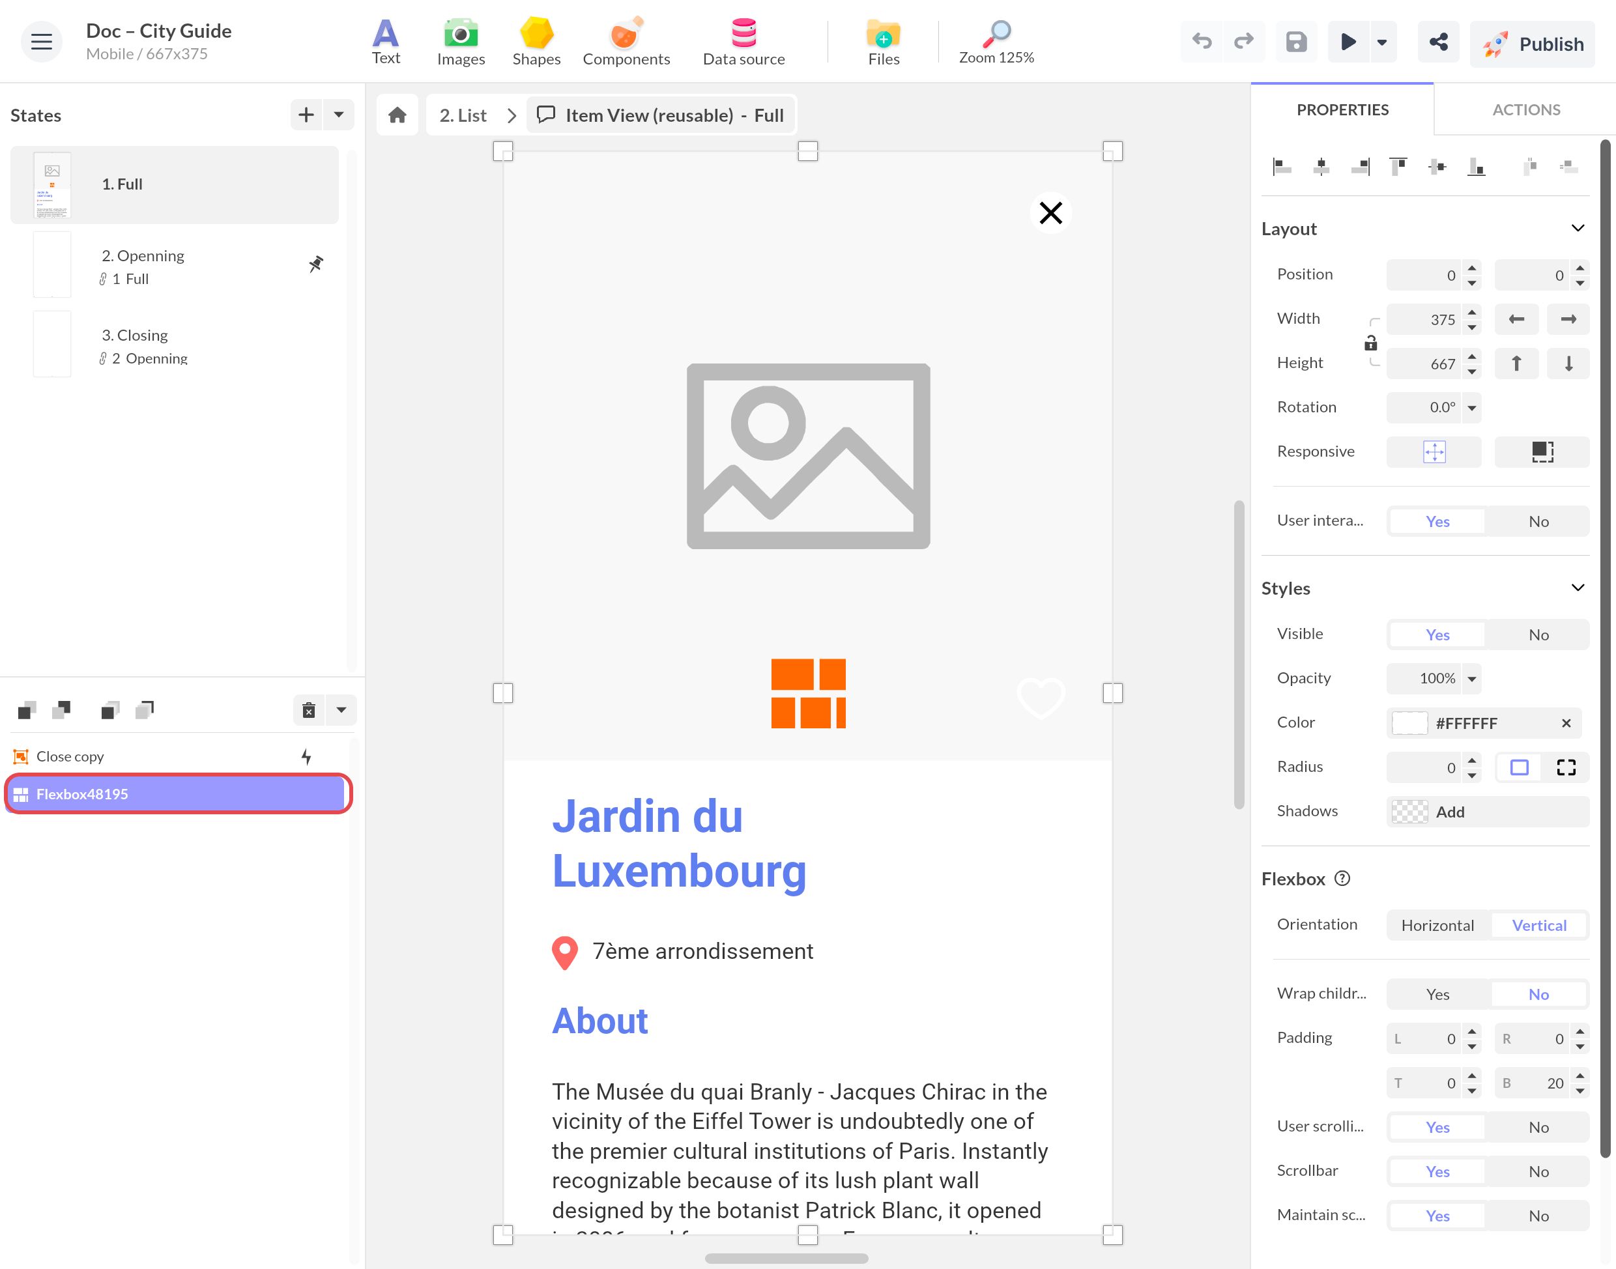Screen dimensions: 1616x1269
Task: Set Visible to No
Action: coord(1538,634)
